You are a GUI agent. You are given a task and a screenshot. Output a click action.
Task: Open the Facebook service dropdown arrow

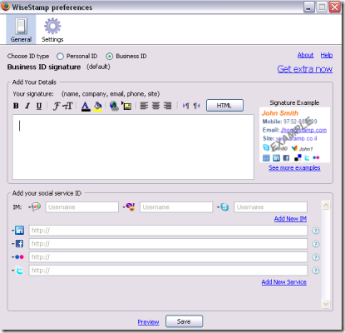click(x=12, y=244)
